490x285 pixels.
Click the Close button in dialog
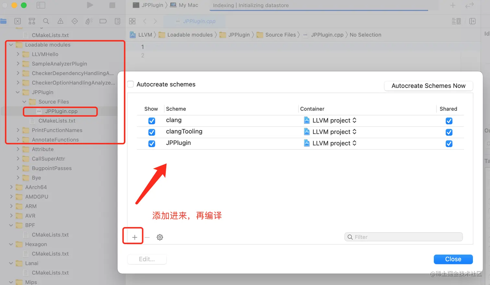[x=453, y=259]
